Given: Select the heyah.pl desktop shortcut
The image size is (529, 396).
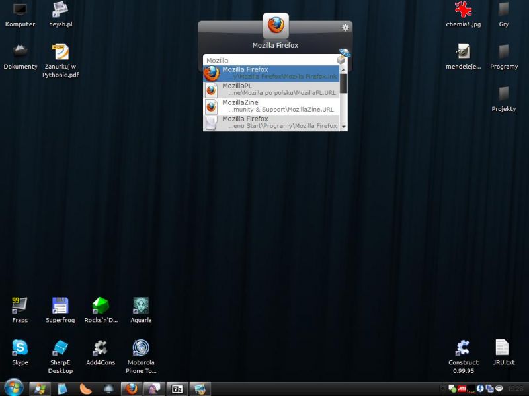Looking at the screenshot, I should tap(61, 15).
